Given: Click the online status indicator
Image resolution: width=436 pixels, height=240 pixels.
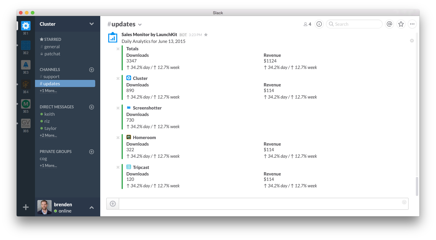Looking at the screenshot, I should coord(55,211).
